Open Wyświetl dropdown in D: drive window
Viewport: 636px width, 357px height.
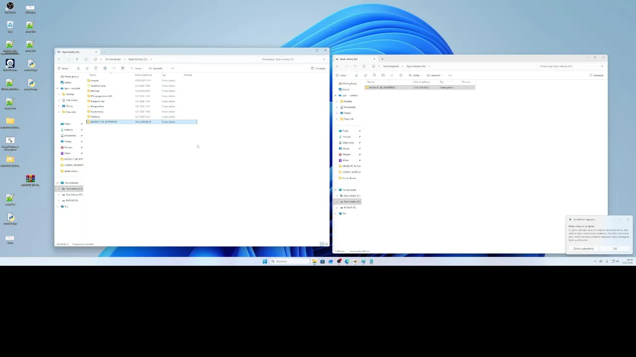click(435, 75)
